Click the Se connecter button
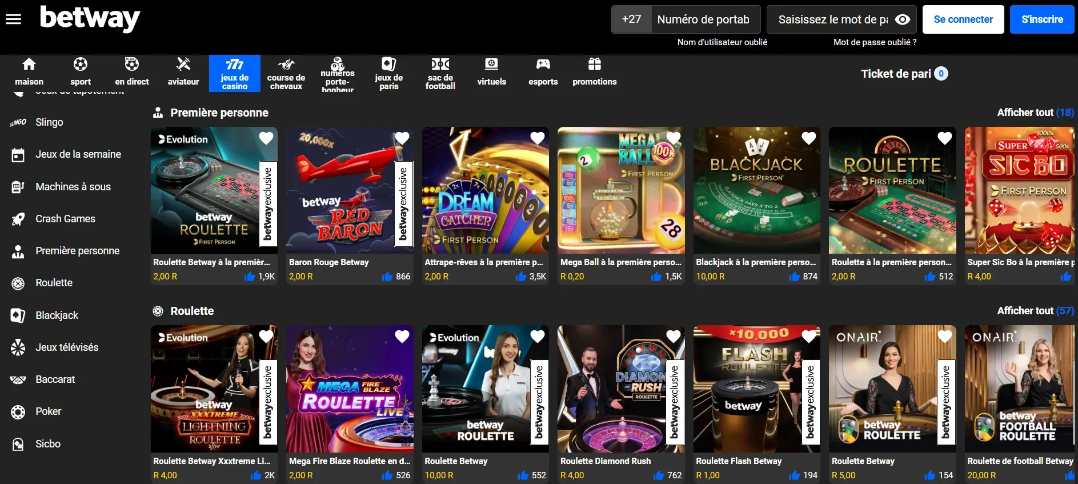1078x484 pixels. [x=963, y=19]
